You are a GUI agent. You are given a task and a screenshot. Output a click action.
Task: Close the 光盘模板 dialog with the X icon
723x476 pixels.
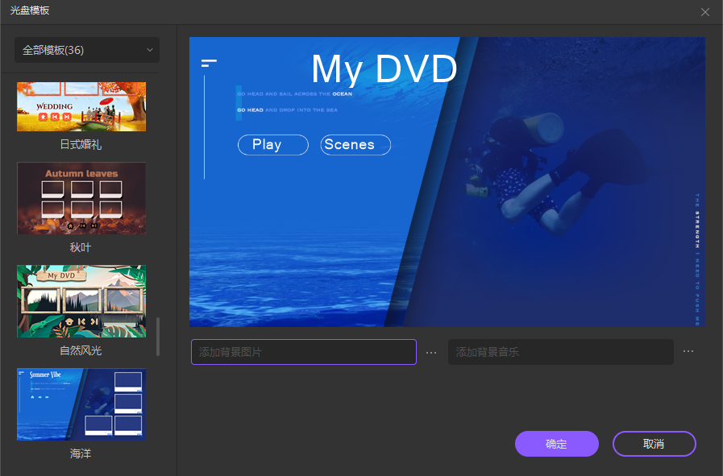click(x=705, y=12)
